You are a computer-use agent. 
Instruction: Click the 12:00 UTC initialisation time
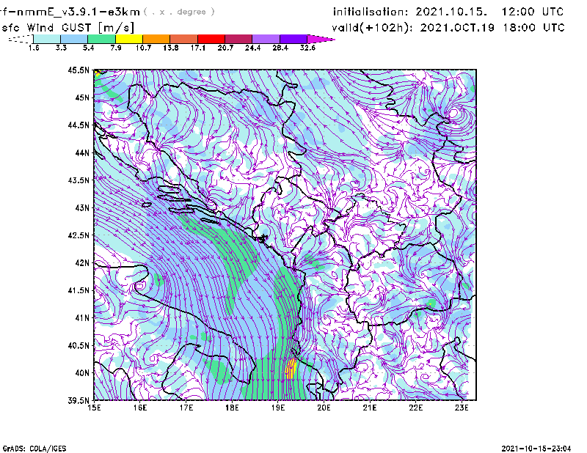pyautogui.click(x=533, y=12)
